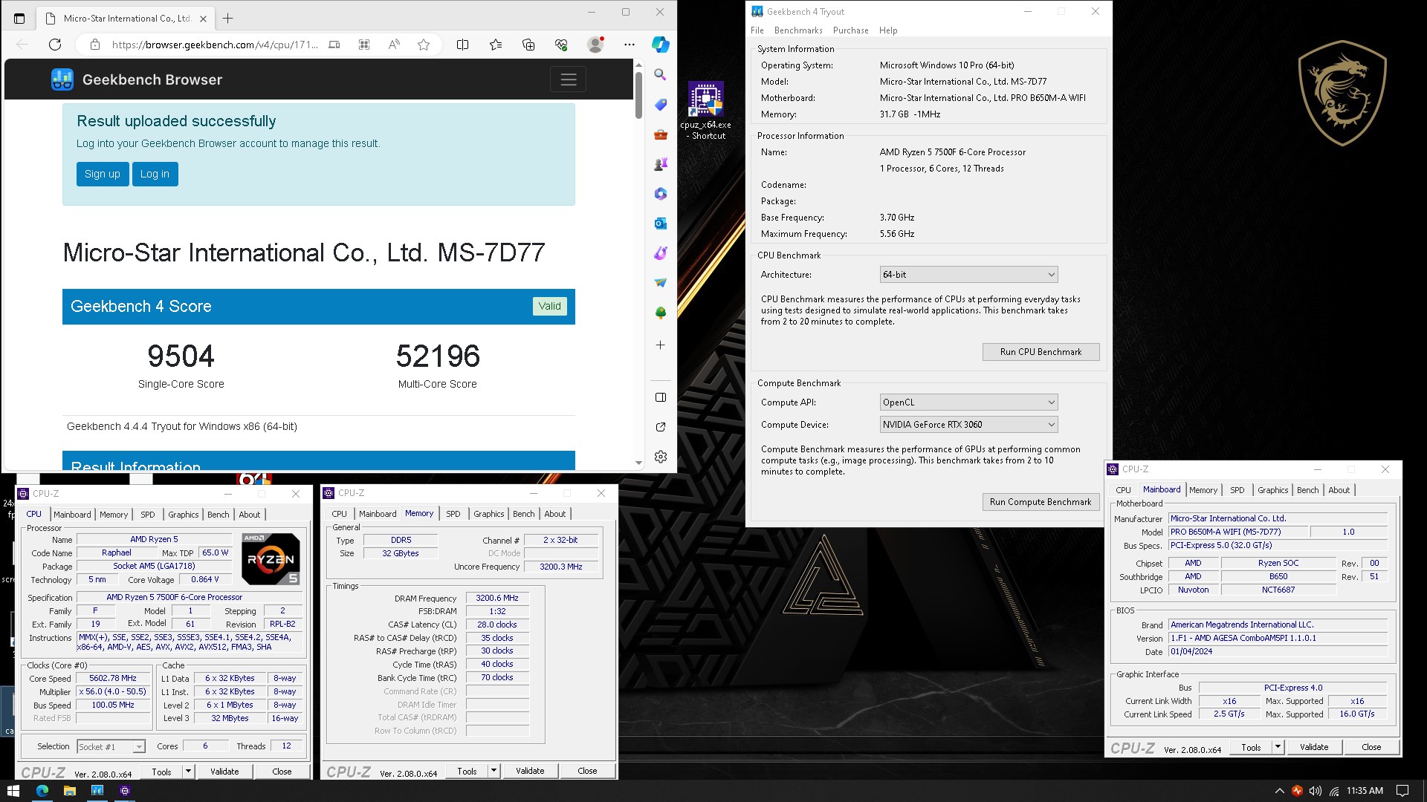Viewport: 1427px width, 802px height.
Task: Switch to Graphics tab in CPU-Z Mainboard window
Action: point(1272,490)
